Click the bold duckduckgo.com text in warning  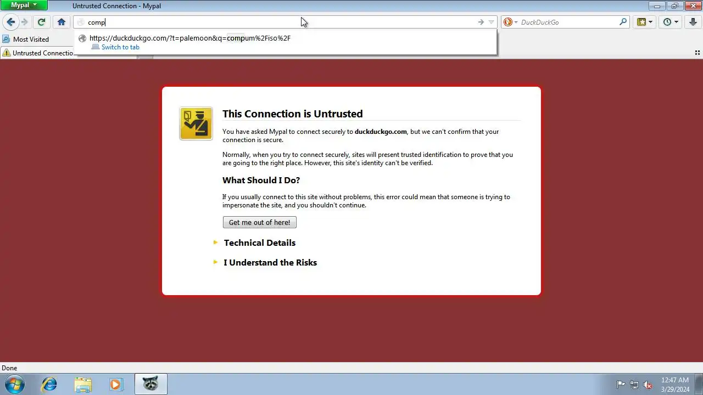381,132
